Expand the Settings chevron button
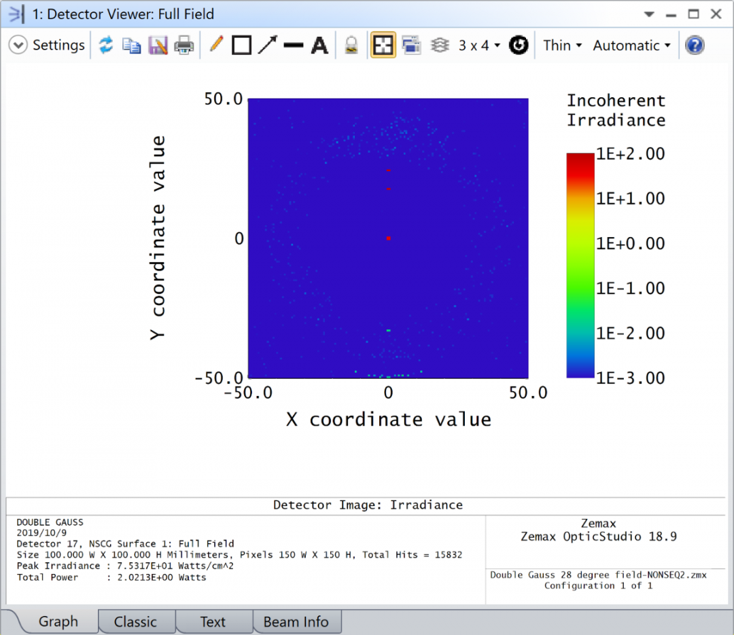The height and width of the screenshot is (635, 734). [x=18, y=46]
